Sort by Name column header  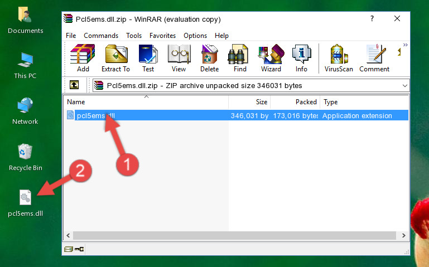tap(146, 102)
